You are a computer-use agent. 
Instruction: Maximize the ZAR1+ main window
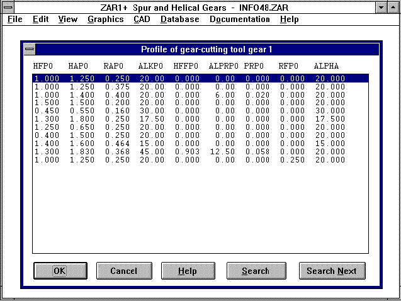coord(393,7)
